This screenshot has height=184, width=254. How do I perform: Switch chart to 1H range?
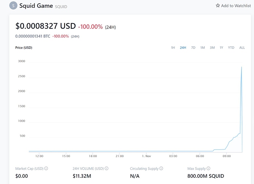173,47
